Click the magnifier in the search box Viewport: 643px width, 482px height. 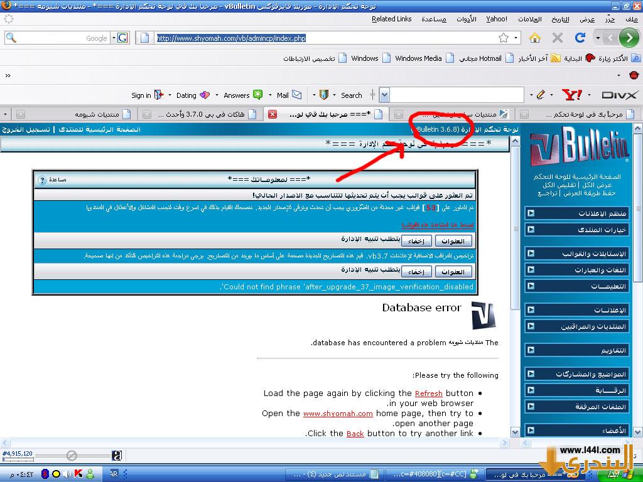tap(11, 38)
